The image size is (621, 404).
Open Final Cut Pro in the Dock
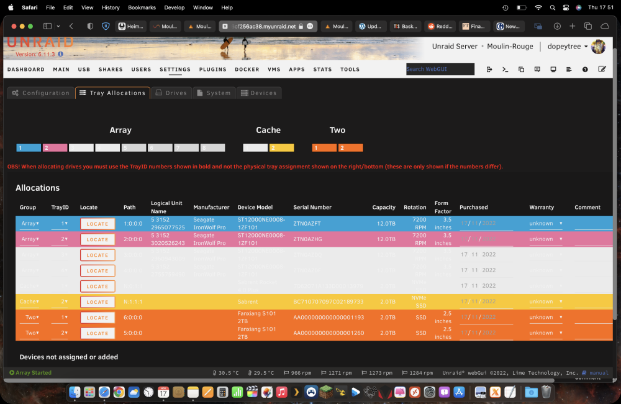(252, 392)
